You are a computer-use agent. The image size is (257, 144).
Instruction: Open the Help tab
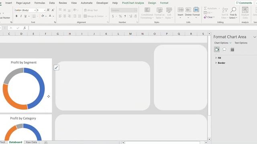[x=115, y=3]
